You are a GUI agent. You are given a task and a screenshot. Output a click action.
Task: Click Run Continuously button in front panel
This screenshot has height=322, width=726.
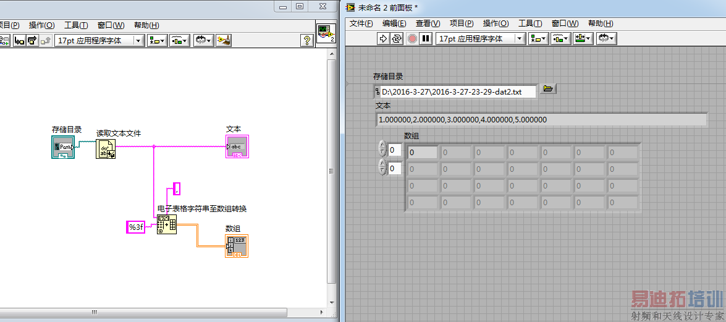[396, 39]
